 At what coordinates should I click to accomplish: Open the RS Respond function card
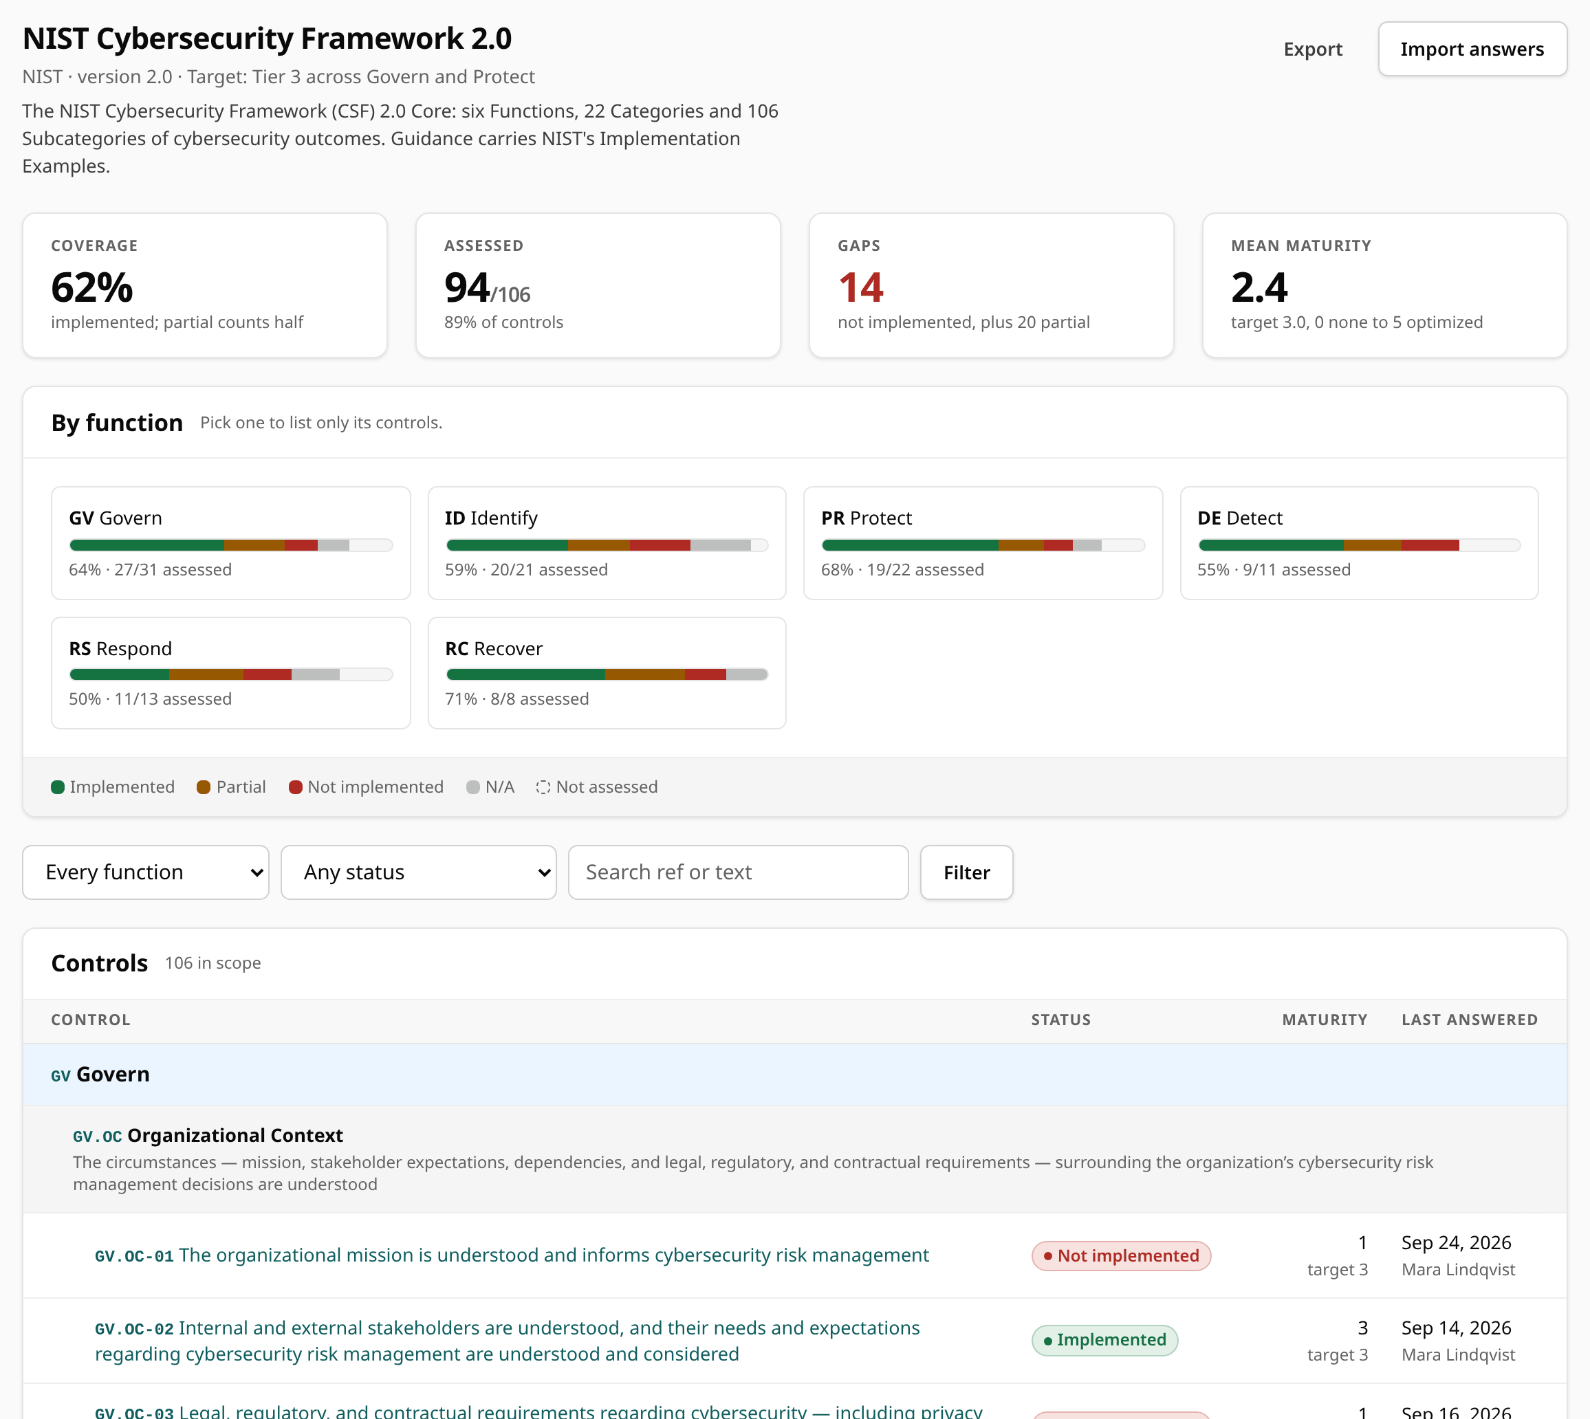coord(231,673)
